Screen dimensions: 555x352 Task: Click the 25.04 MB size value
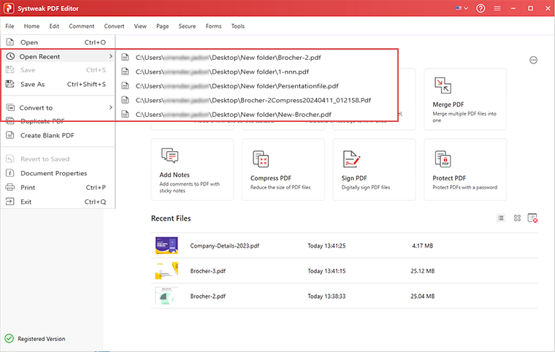point(423,296)
